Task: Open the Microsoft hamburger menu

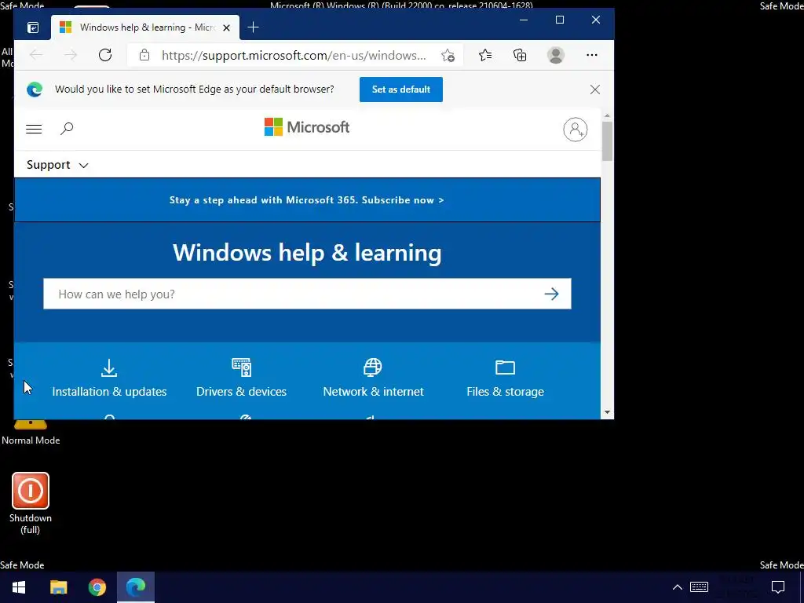Action: (x=34, y=129)
